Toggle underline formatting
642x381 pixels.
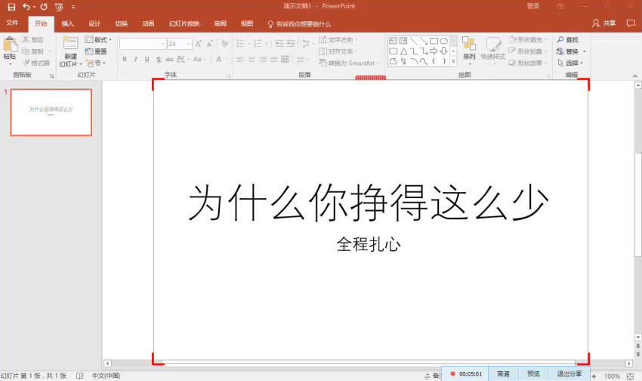click(147, 60)
